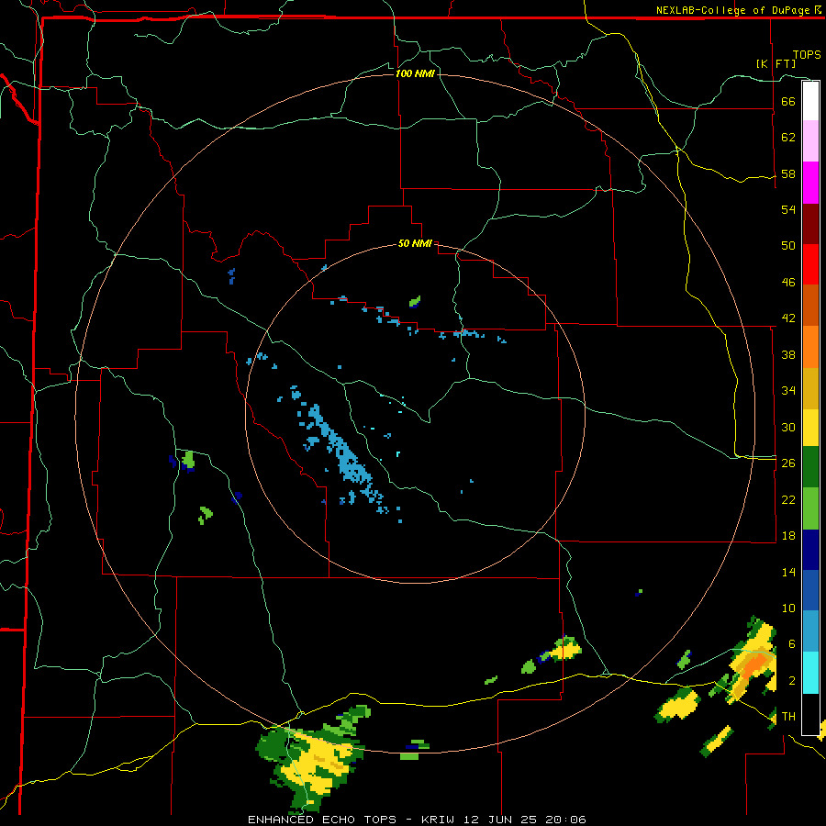Click the 100 NMI range ring label
Screen dimensions: 826x826
point(415,73)
